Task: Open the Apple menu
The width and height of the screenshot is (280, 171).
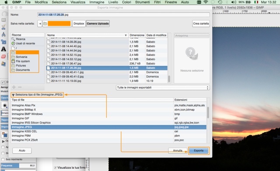Action: 6,2
